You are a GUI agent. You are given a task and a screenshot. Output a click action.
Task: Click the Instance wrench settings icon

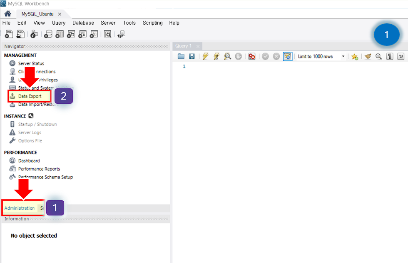point(31,116)
